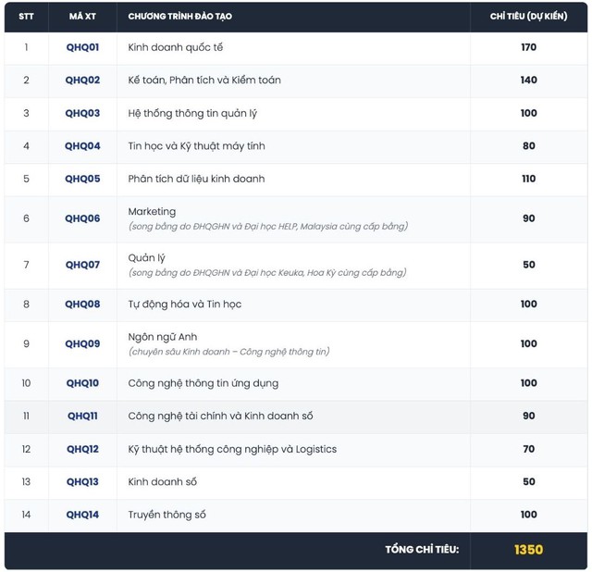Viewport: 592px width, 572px height.
Task: Click the 'Truyền thông số' program name
Action: click(167, 515)
